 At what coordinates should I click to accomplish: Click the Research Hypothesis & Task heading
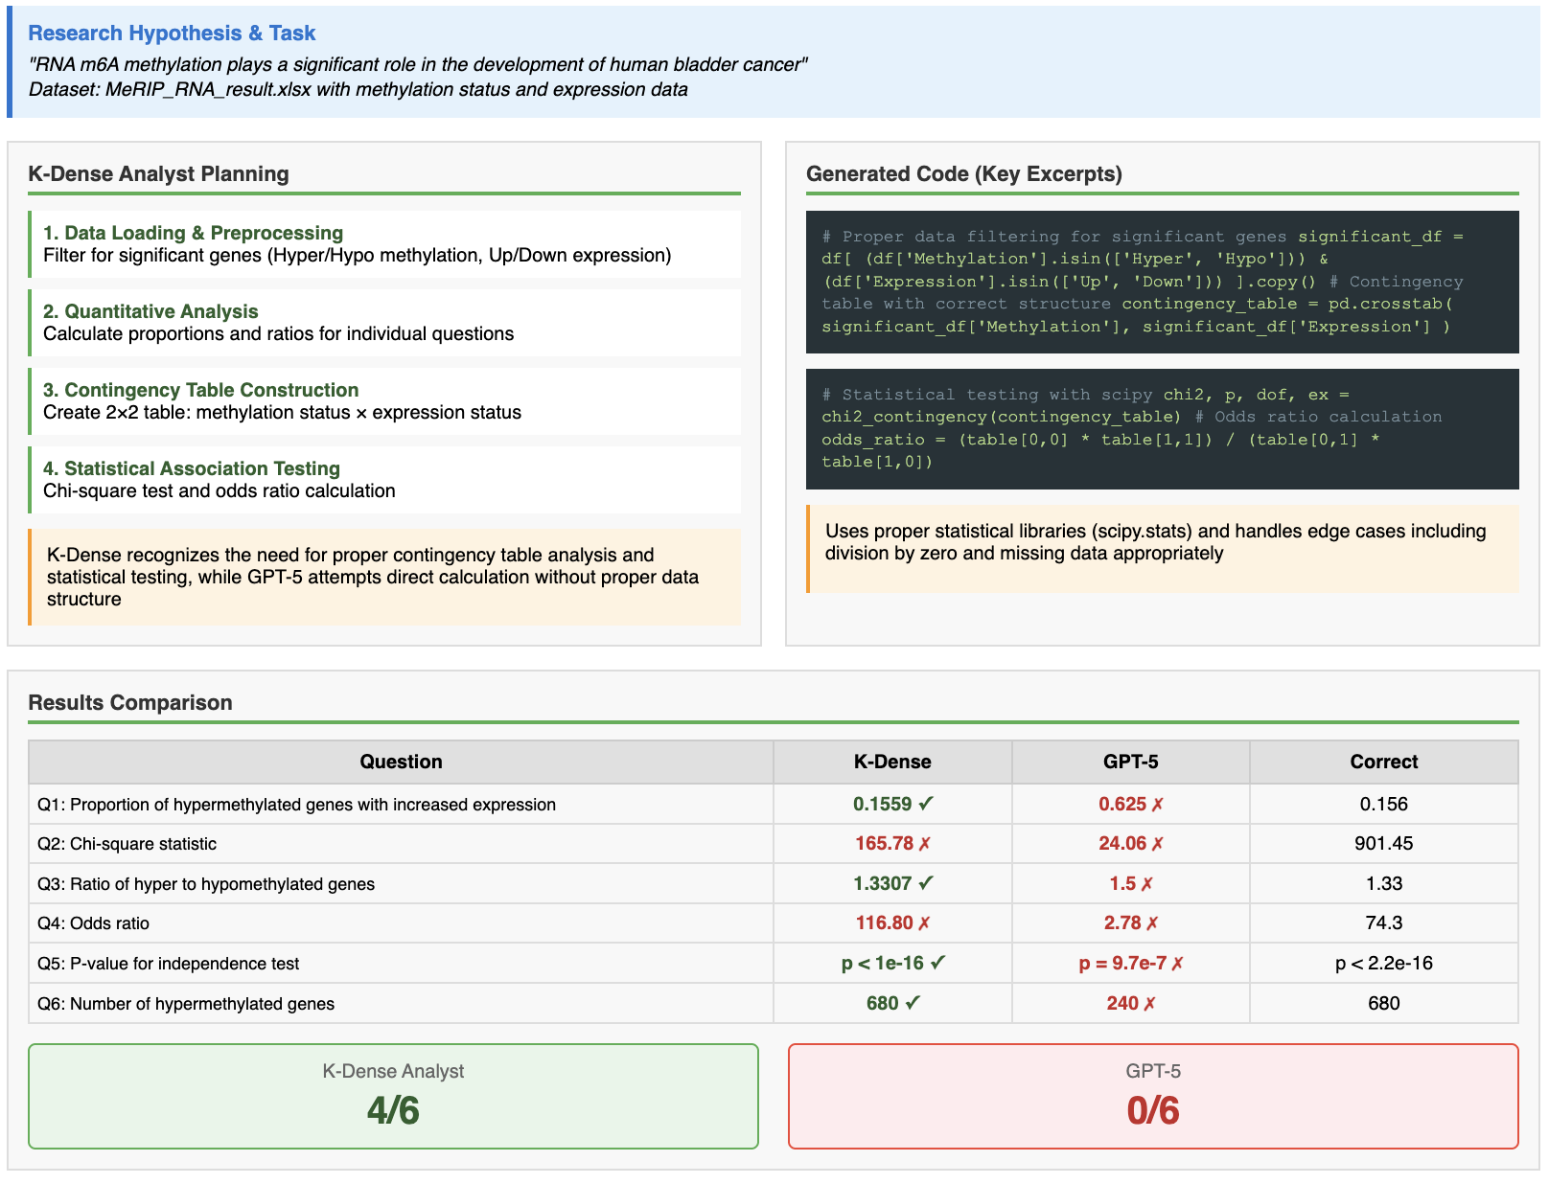172,33
